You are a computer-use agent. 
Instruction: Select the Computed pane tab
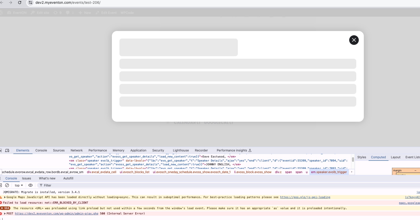[378, 157]
